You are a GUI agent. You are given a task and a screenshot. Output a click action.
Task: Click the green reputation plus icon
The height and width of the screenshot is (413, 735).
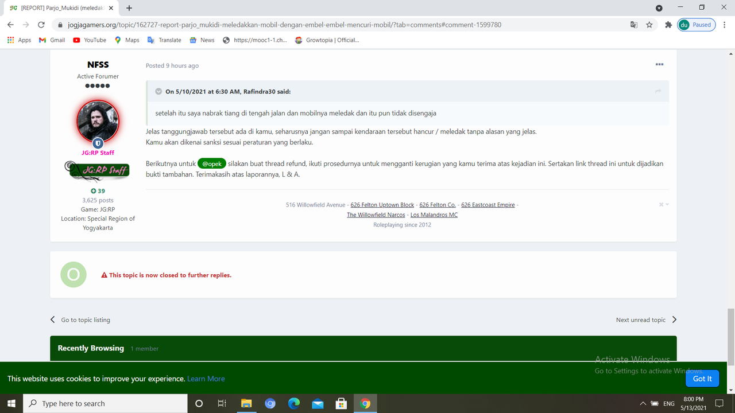(93, 191)
